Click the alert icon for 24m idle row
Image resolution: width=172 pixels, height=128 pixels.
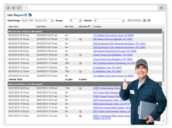[x=80, y=63]
